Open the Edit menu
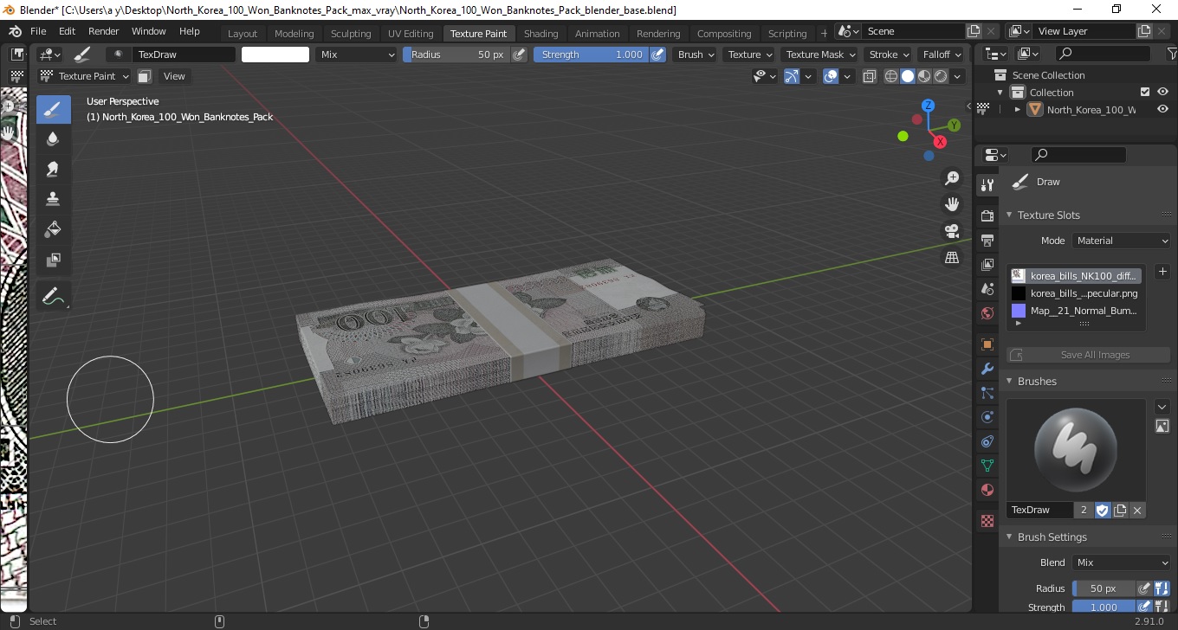The height and width of the screenshot is (630, 1178). pyautogui.click(x=68, y=31)
